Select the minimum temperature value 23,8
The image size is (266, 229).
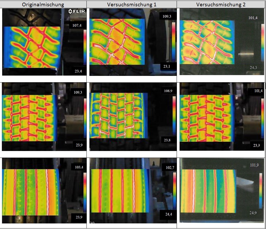point(167,140)
